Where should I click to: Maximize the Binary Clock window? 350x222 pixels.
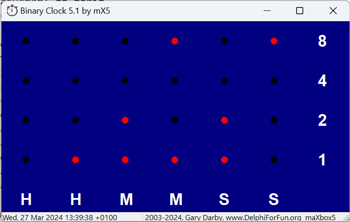(x=299, y=11)
